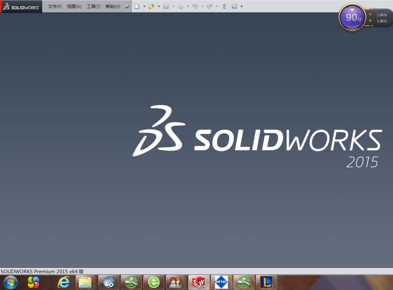Image resolution: width=393 pixels, height=290 pixels.
Task: Open the media disc player taskbar icon
Action: click(x=109, y=282)
